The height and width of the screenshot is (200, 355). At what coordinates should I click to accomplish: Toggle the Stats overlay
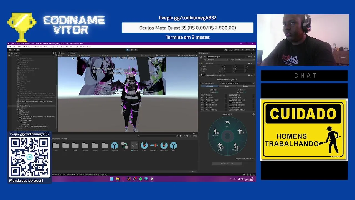[186, 56]
